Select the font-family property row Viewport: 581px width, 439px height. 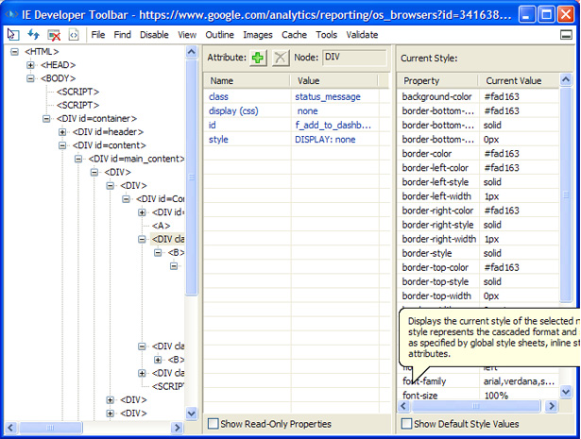478,381
